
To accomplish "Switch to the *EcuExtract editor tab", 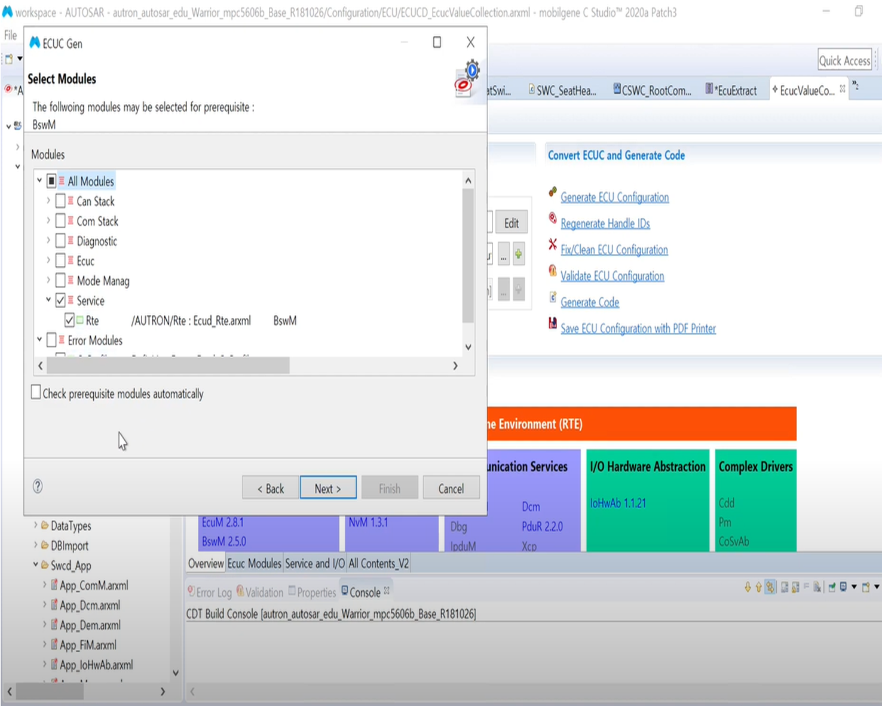I will point(731,90).
